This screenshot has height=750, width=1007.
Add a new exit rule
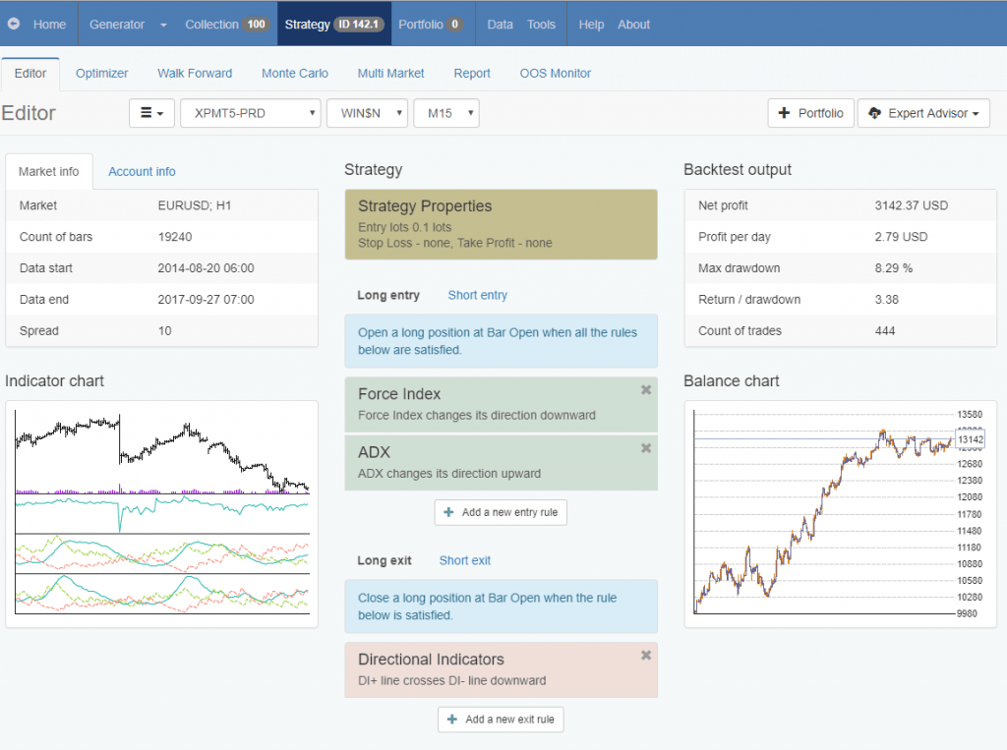point(501,720)
